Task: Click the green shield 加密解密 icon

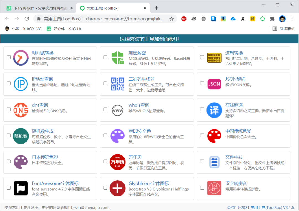Action: (118, 58)
